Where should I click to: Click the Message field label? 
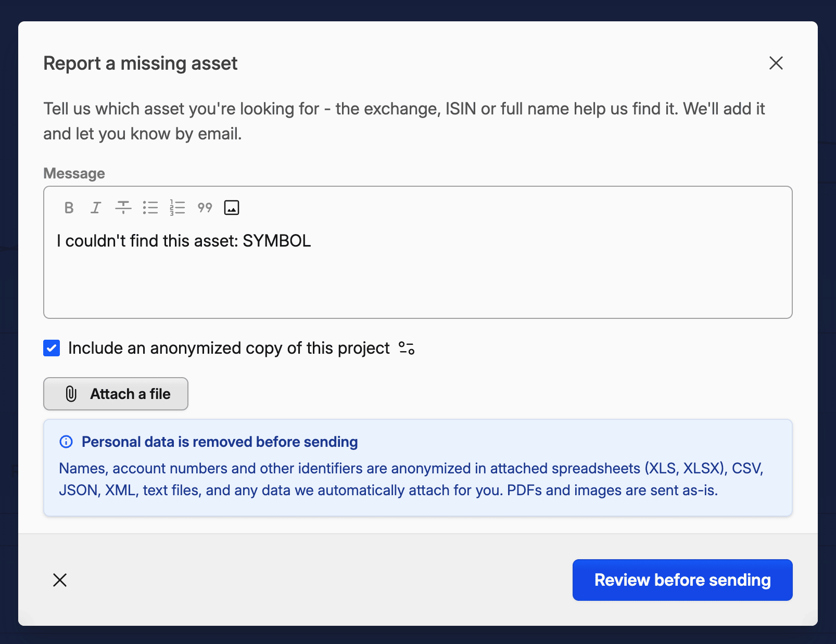pyautogui.click(x=74, y=173)
